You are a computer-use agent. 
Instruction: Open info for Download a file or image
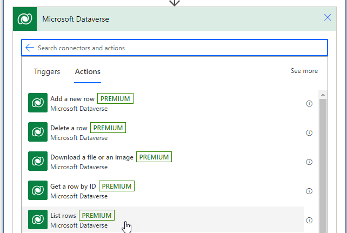click(309, 162)
